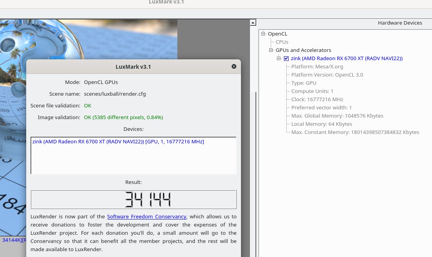Collapse the OpenCL tree node
The image size is (432, 257).
pos(263,34)
